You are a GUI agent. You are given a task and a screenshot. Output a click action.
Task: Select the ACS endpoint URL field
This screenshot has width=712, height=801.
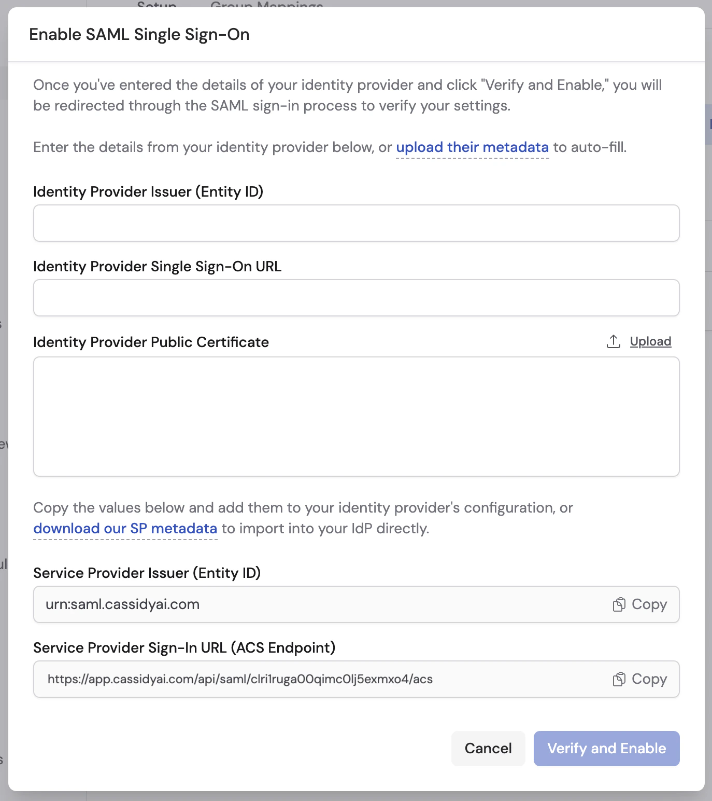(311, 679)
